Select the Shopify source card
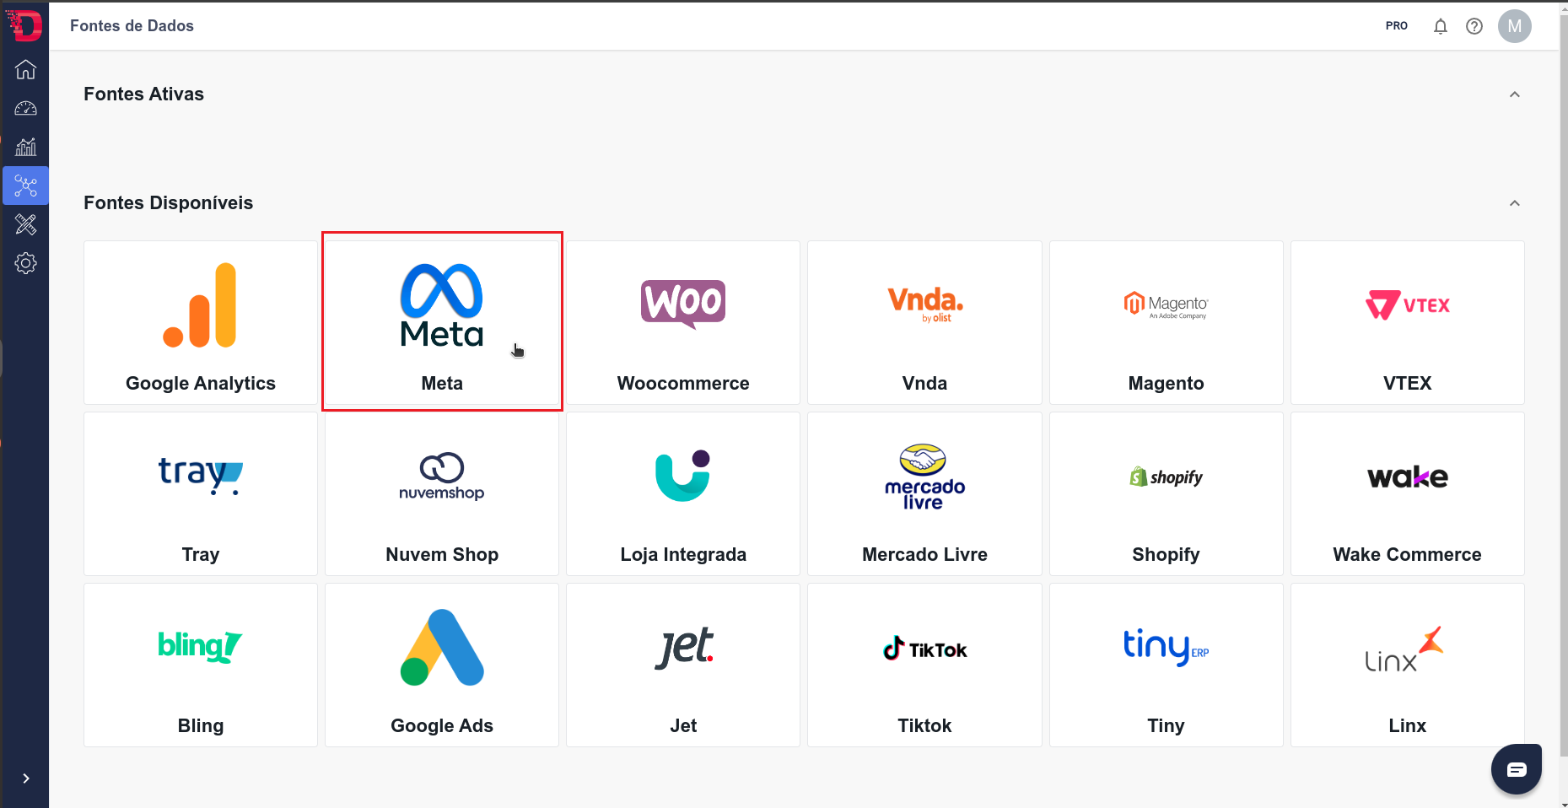 (x=1167, y=493)
